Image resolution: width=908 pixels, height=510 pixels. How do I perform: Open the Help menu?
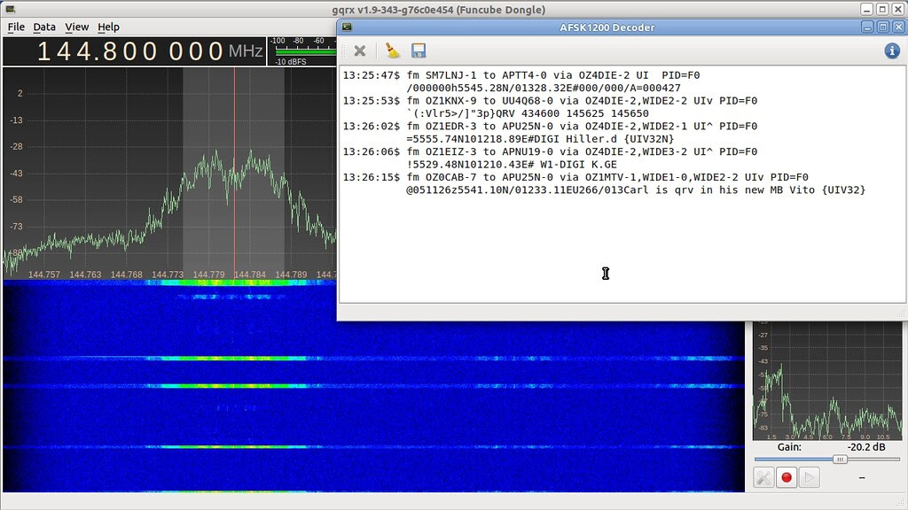[x=108, y=27]
